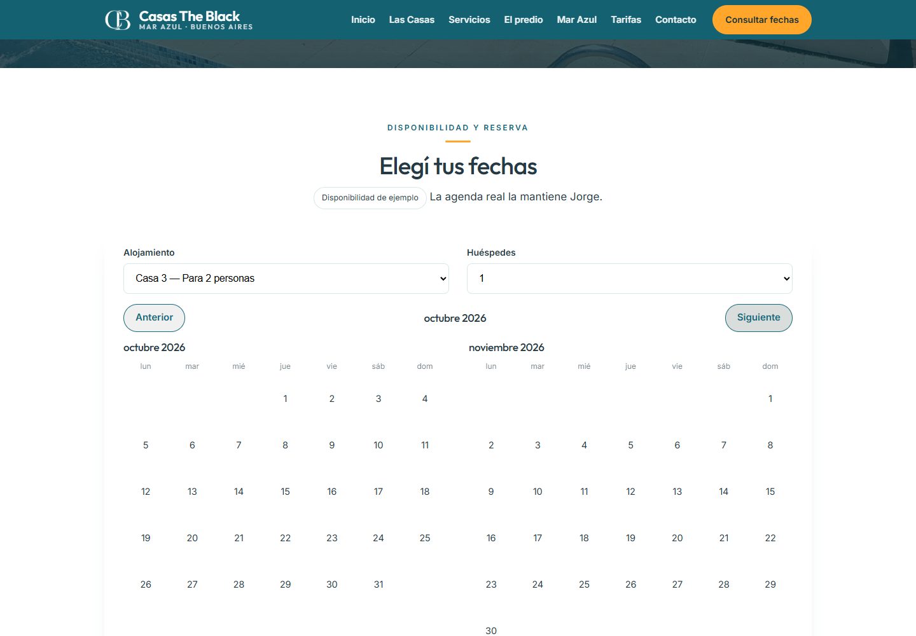The image size is (916, 636).
Task: Choose November 9 in noviembre 2026
Action: tap(491, 492)
